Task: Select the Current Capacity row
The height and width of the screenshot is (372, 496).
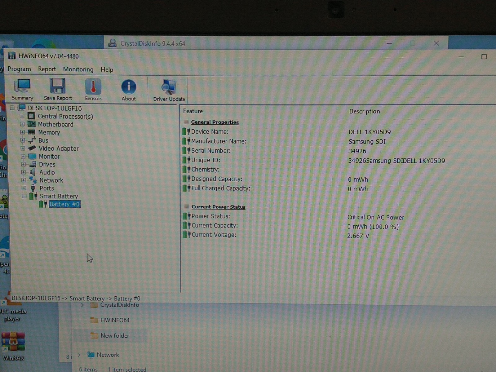Action: (x=291, y=226)
